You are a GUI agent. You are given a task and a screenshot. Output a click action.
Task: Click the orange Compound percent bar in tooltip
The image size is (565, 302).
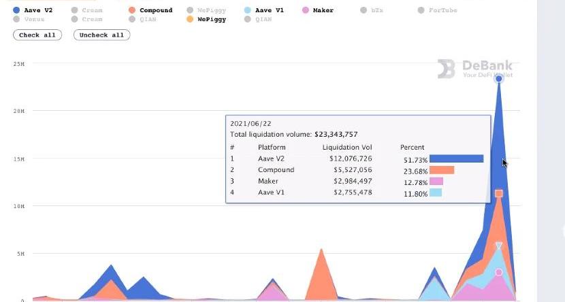click(442, 170)
